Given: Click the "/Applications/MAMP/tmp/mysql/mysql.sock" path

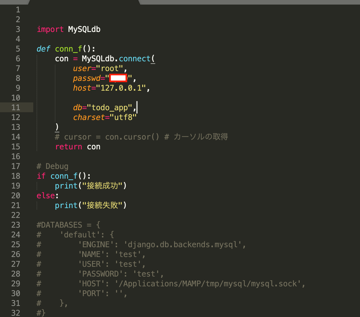Looking at the screenshot, I should [208, 284].
